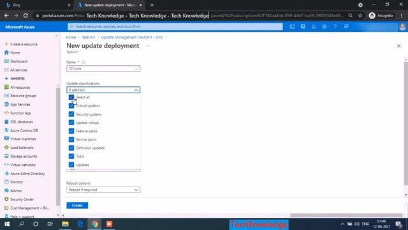Click the Azure Cosmos DB icon
Image resolution: width=408 pixels, height=230 pixels.
tap(6, 130)
